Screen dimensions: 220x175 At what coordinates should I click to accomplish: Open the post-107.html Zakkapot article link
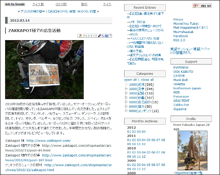tap(58, 158)
